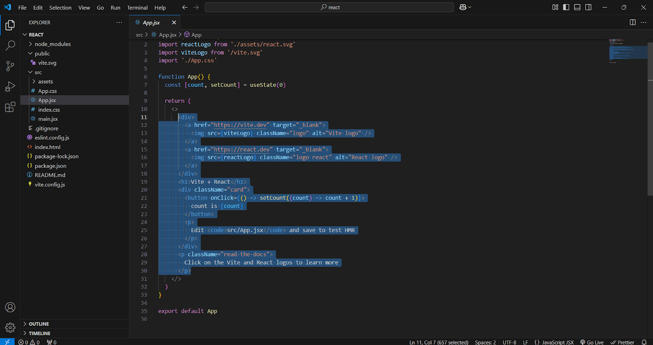Open the notifications bell
Screen dimensions: 653x345
644,342
